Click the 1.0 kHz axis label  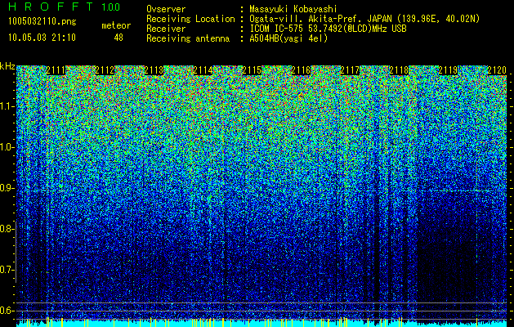pyautogui.click(x=7, y=147)
